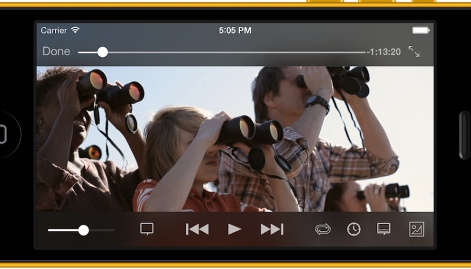The image size is (471, 269).
Task: Tap the battery indicator
Action: pos(420,30)
